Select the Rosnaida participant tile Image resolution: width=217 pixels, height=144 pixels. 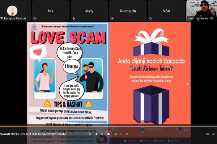coord(128,11)
